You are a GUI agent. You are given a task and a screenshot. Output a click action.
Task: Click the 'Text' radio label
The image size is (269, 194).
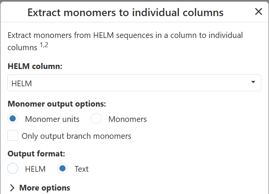click(81, 169)
